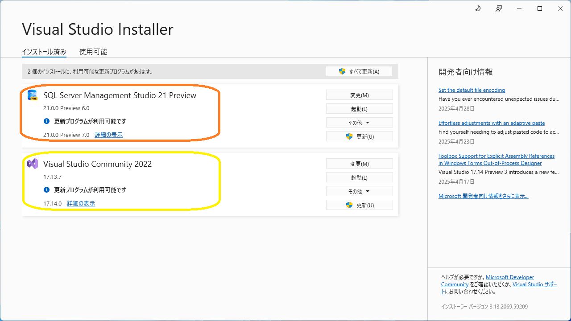Viewport: 571px width, 321px height.
Task: Close the Visual Studio Installer window
Action: click(x=560, y=8)
